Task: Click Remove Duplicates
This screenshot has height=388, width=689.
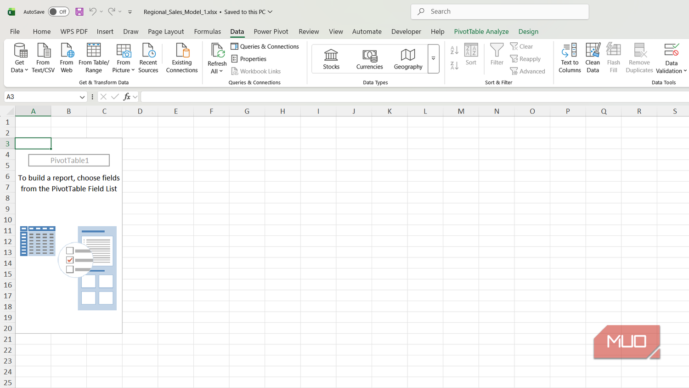Action: point(639,58)
